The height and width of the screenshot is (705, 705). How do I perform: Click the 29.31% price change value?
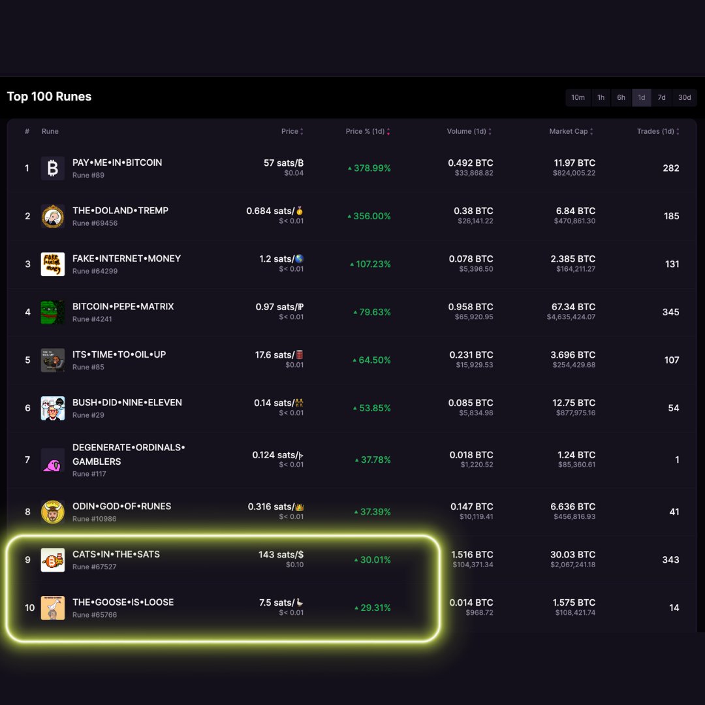(x=372, y=608)
